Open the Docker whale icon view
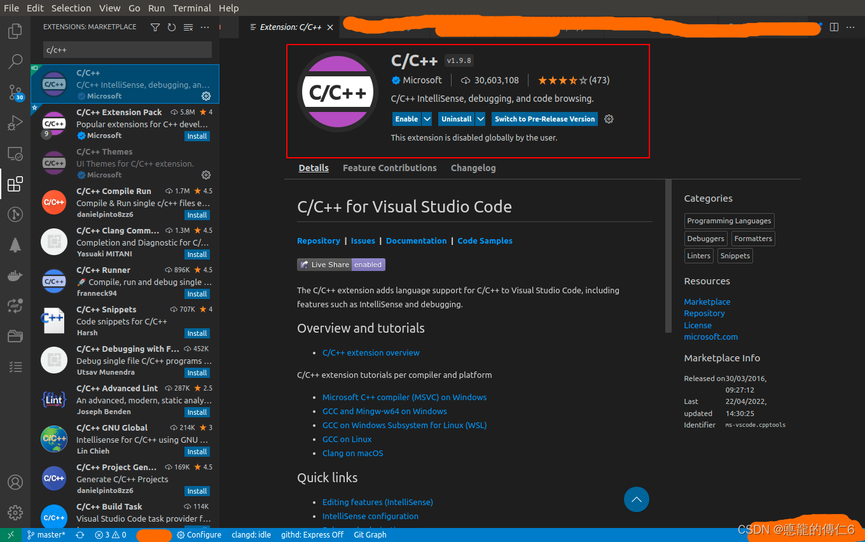 (x=15, y=276)
